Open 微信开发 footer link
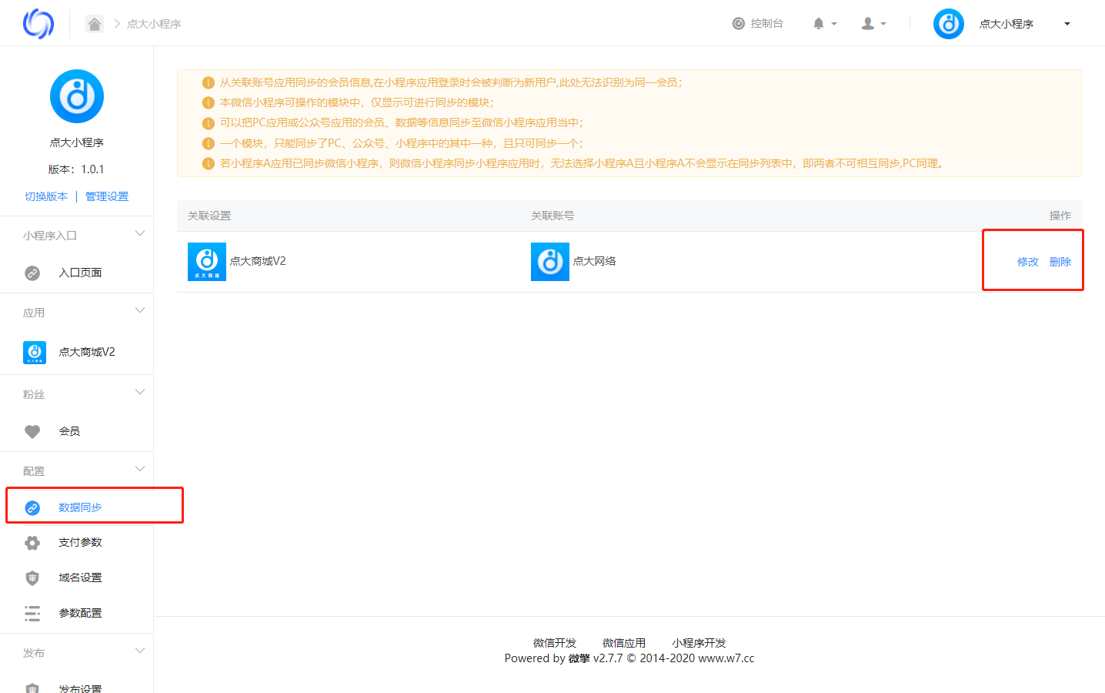The width and height of the screenshot is (1105, 693). 555,643
